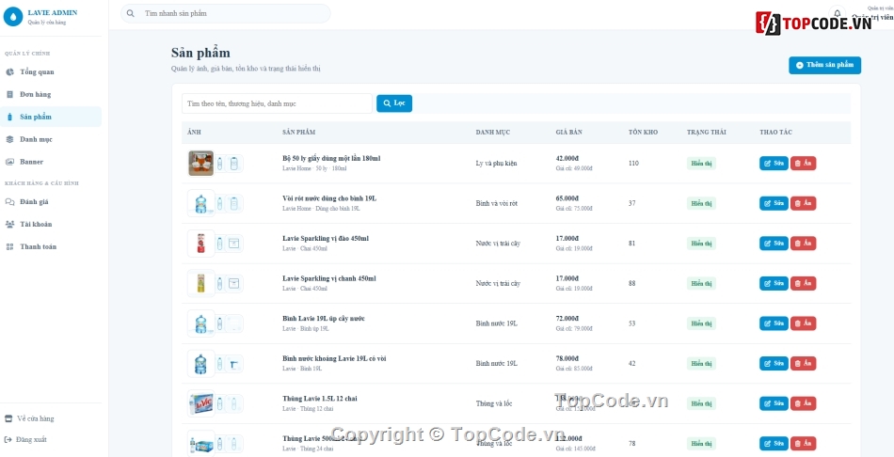The height and width of the screenshot is (457, 894).
Task: Click price 42.000đ in first row
Action: [567, 158]
